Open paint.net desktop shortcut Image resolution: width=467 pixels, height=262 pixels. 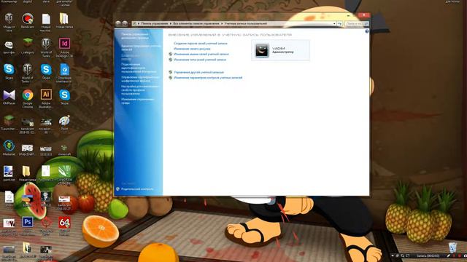coord(8,173)
